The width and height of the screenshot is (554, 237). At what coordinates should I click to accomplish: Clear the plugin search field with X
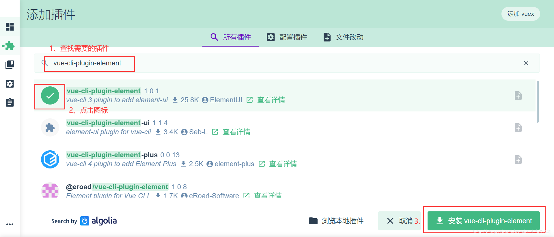point(526,63)
